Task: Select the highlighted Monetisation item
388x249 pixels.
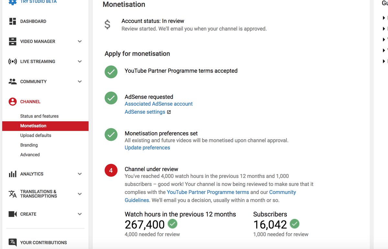Action: click(45, 126)
